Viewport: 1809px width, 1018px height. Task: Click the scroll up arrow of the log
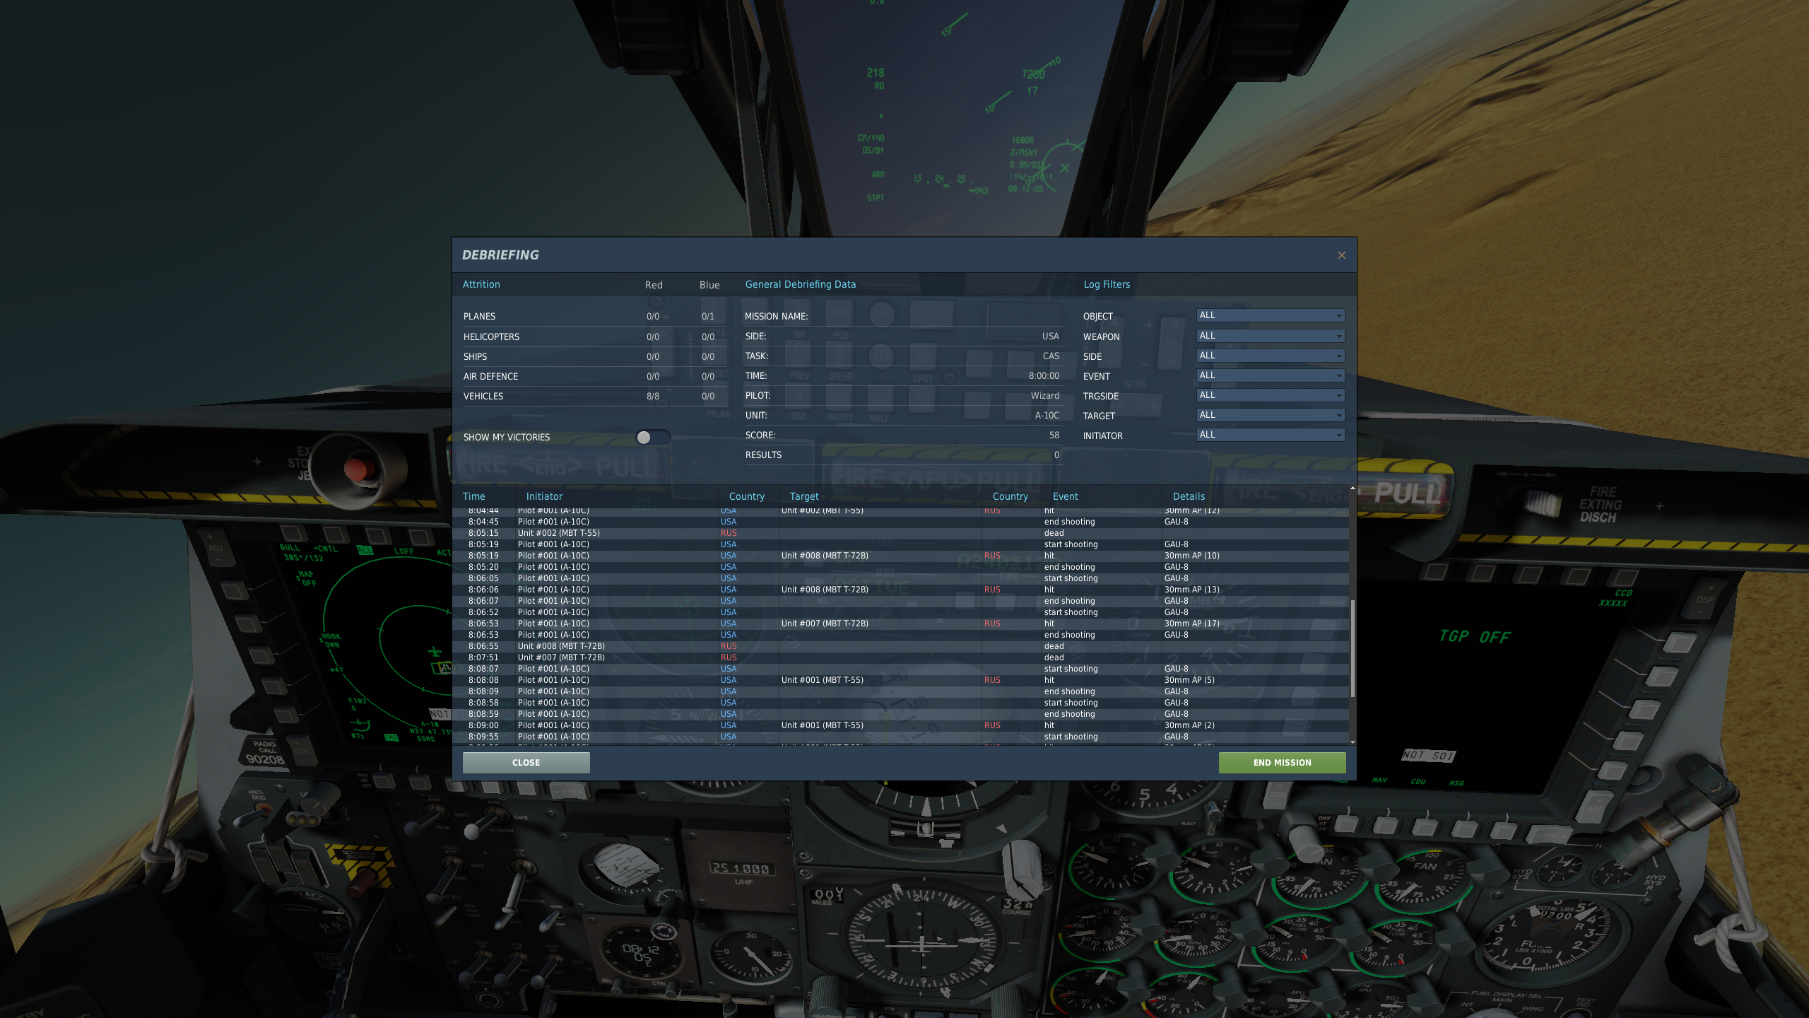click(1353, 488)
